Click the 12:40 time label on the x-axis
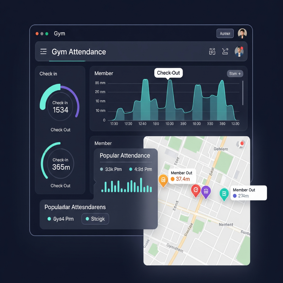 (142, 123)
